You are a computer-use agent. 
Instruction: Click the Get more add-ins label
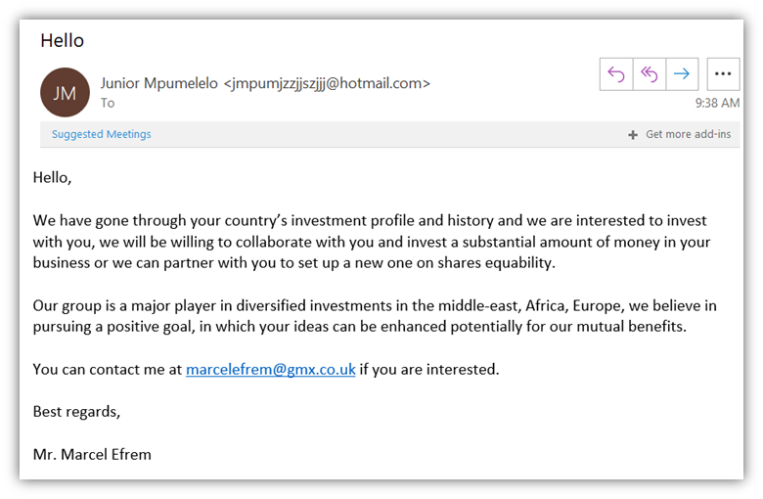688,134
